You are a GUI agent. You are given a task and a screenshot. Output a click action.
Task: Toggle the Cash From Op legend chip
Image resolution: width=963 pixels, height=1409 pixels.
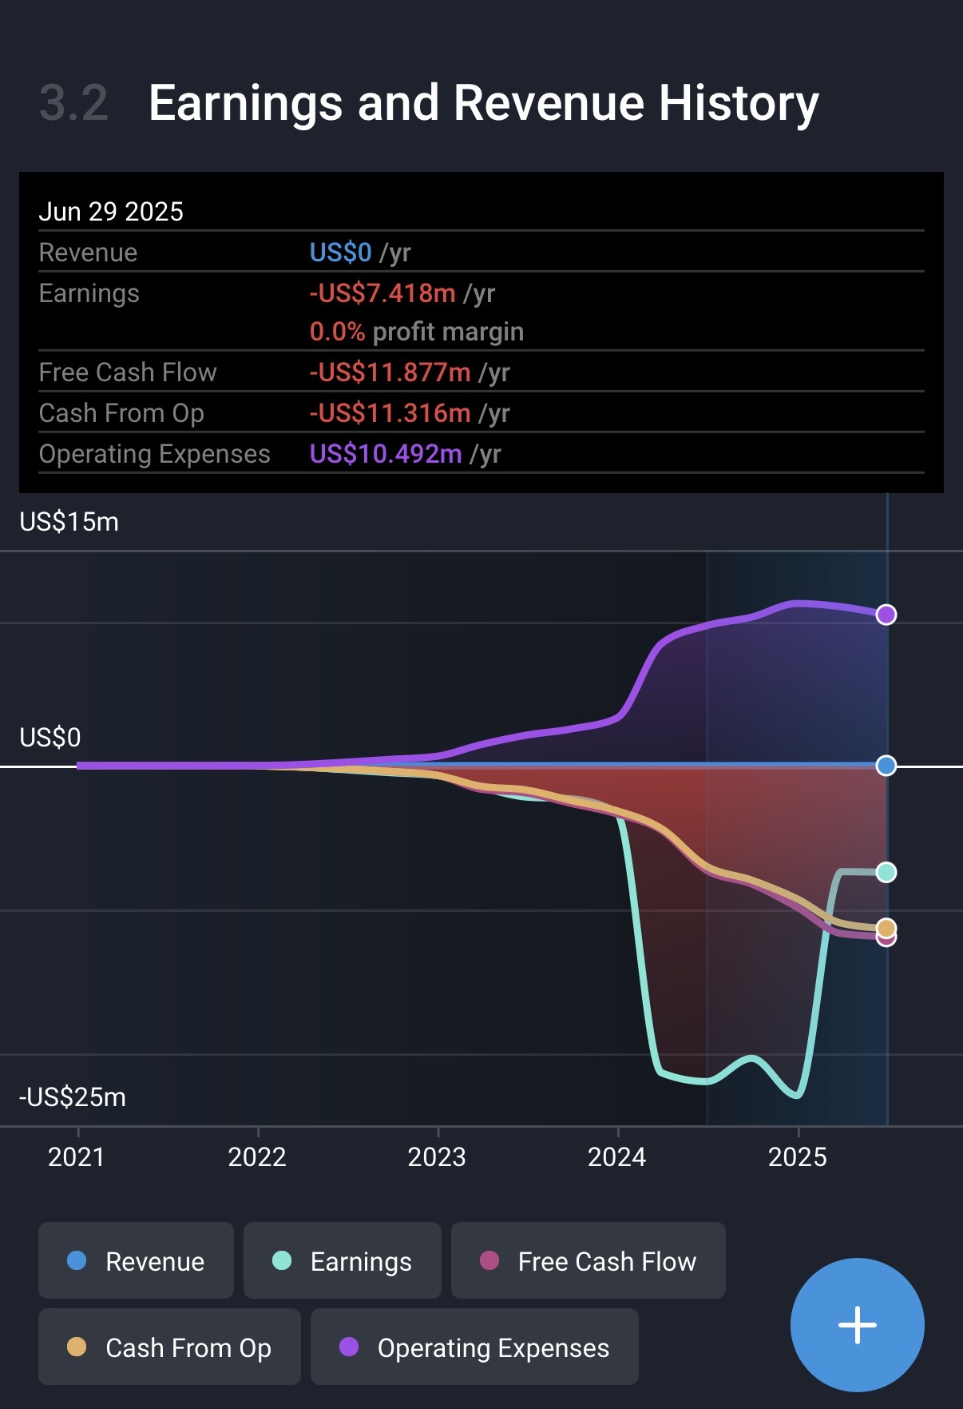pyautogui.click(x=169, y=1347)
